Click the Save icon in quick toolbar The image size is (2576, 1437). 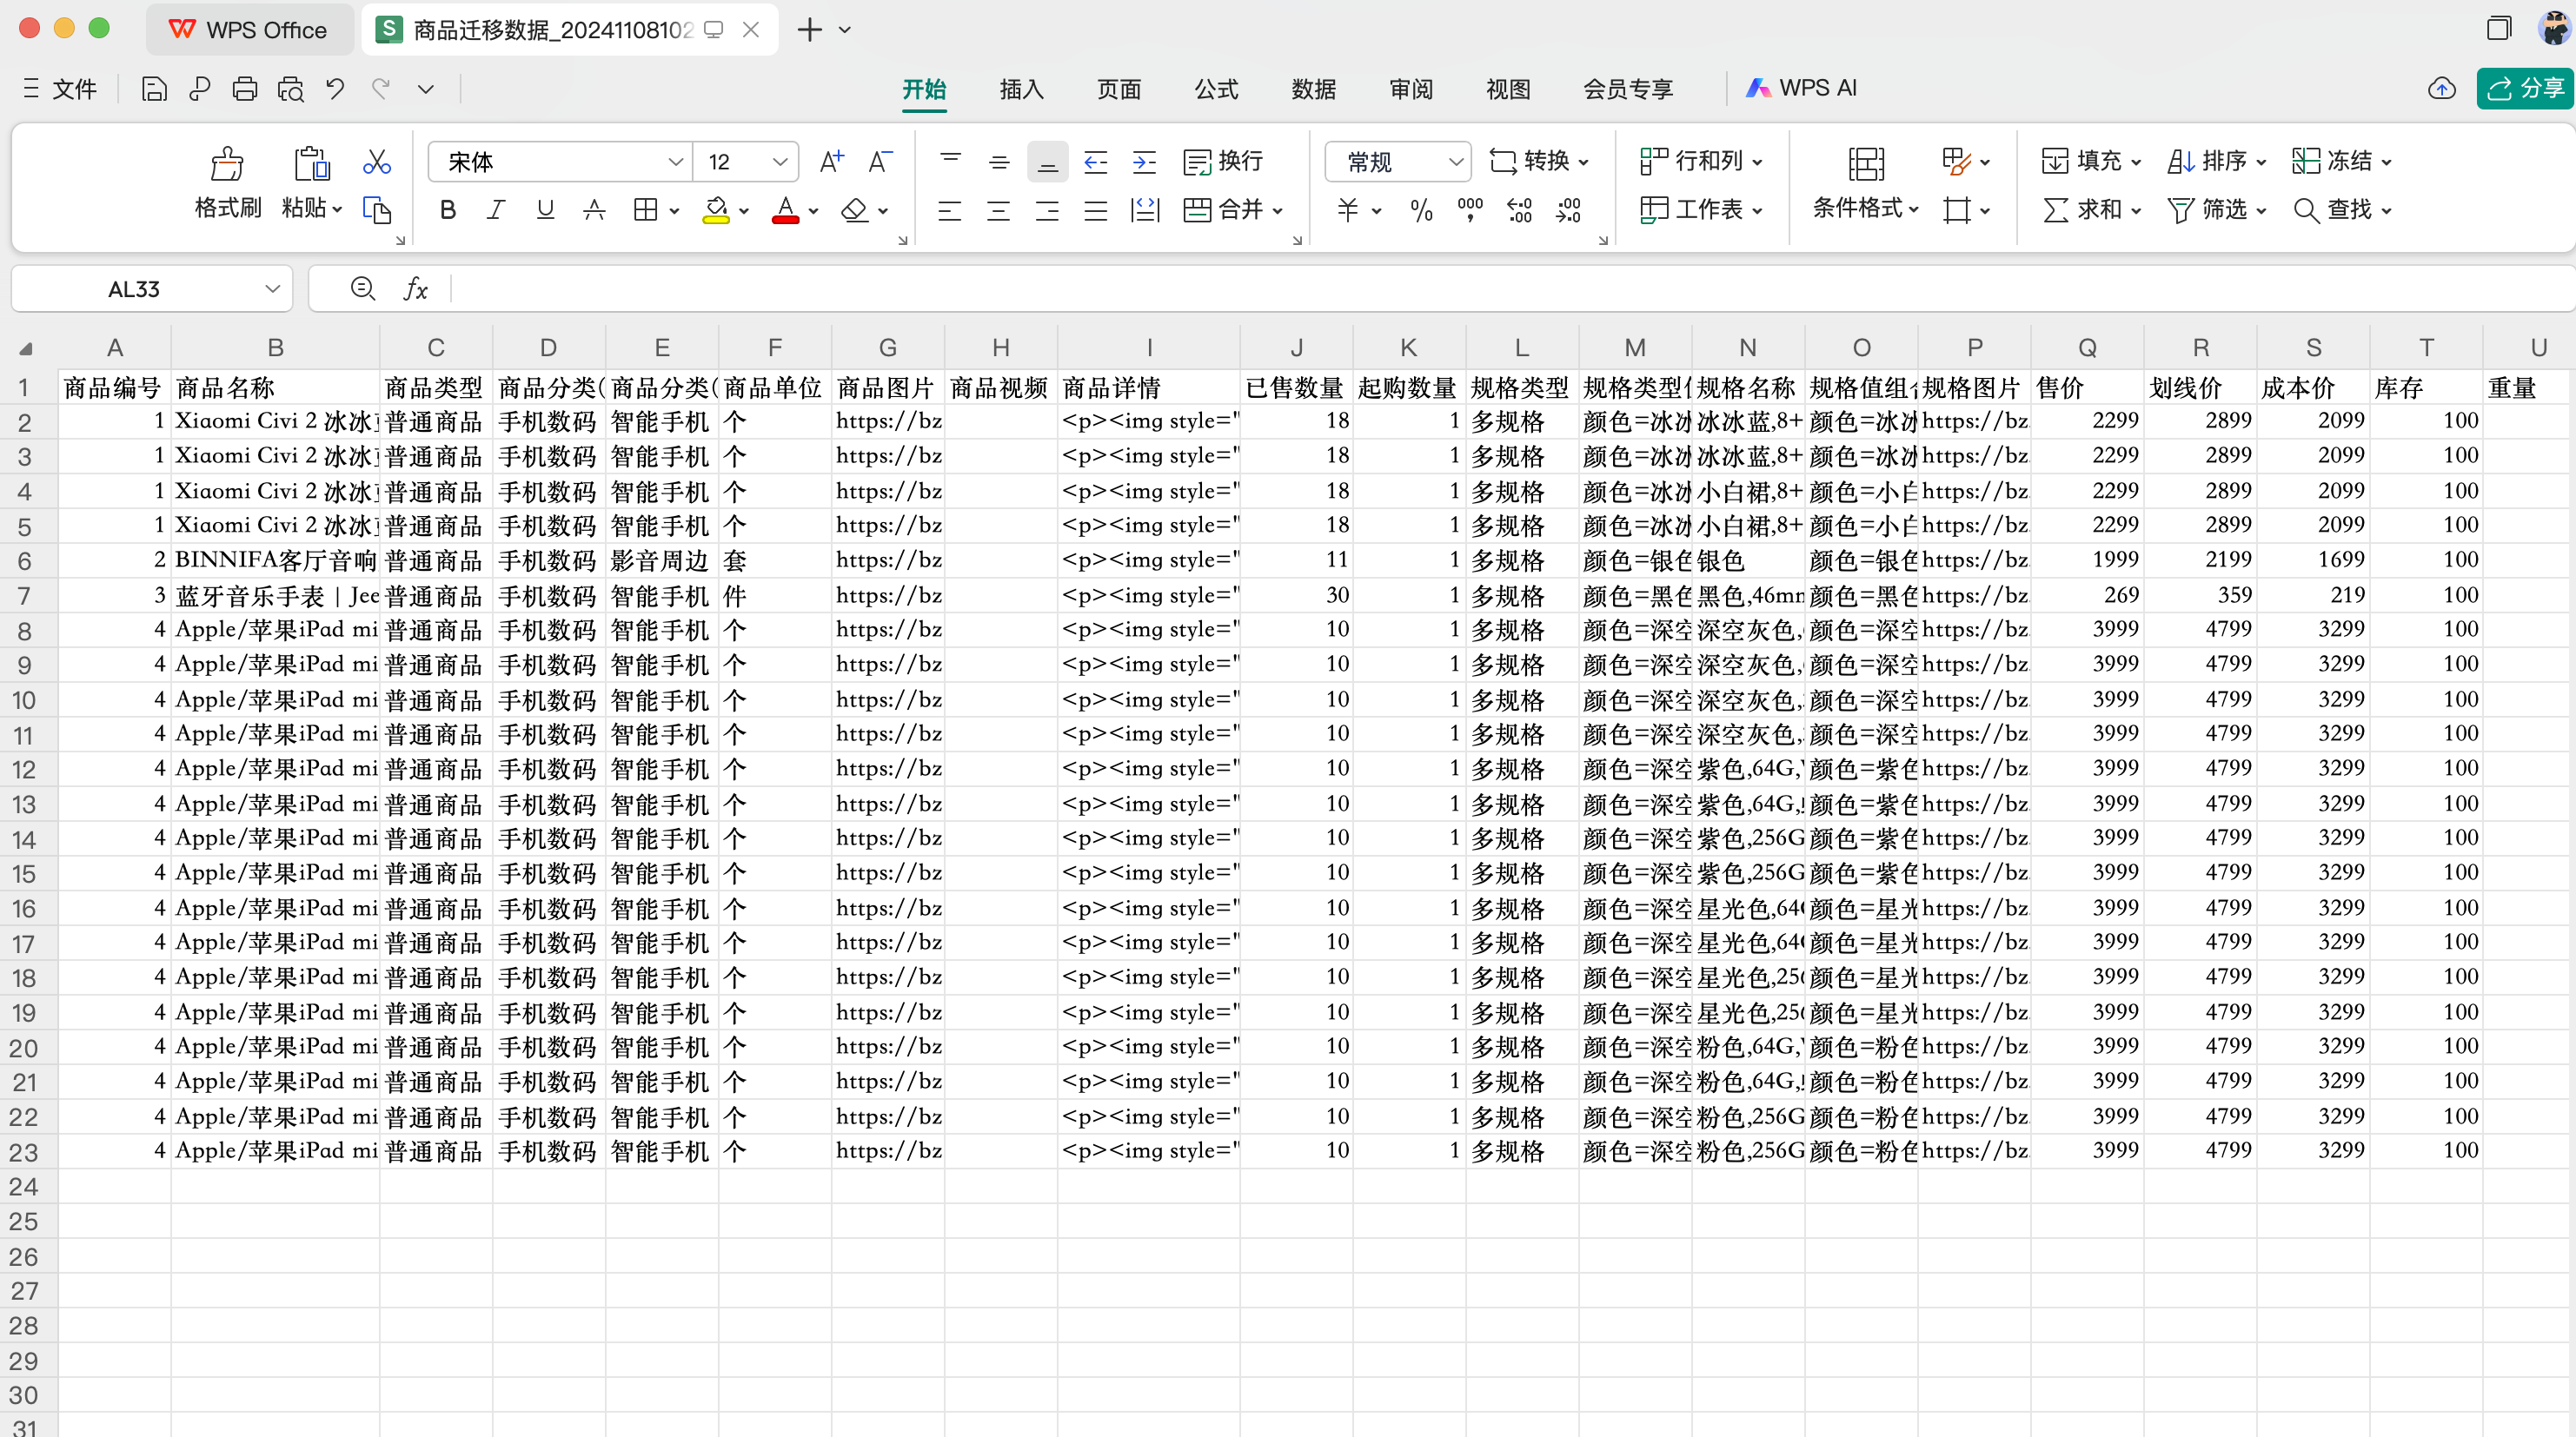(x=154, y=89)
